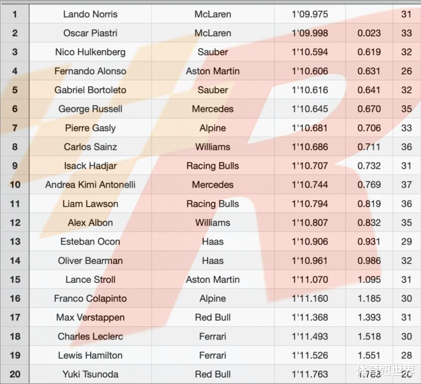
Task: Click the Yuki Tsunoda driver cell
Action: tap(90, 374)
